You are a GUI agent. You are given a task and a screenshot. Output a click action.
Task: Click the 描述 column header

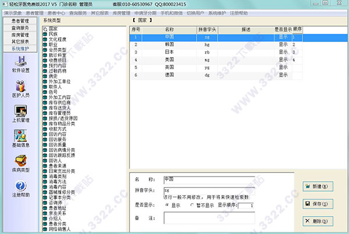[x=246, y=30]
